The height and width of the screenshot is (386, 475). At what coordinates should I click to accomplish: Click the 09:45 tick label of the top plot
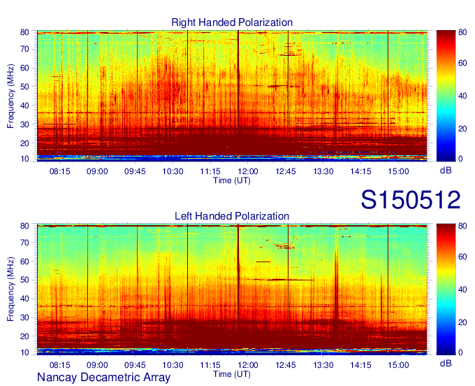135,171
